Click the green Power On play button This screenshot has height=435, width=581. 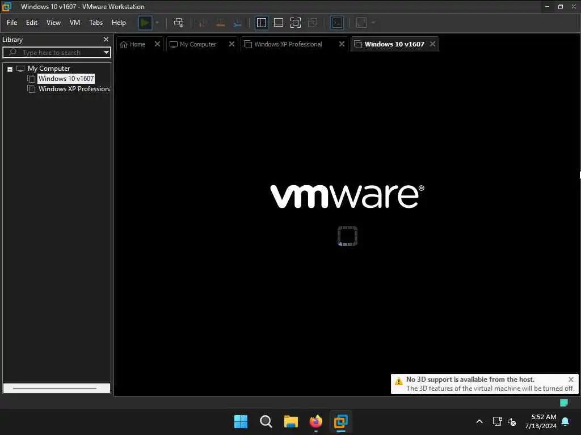point(145,23)
